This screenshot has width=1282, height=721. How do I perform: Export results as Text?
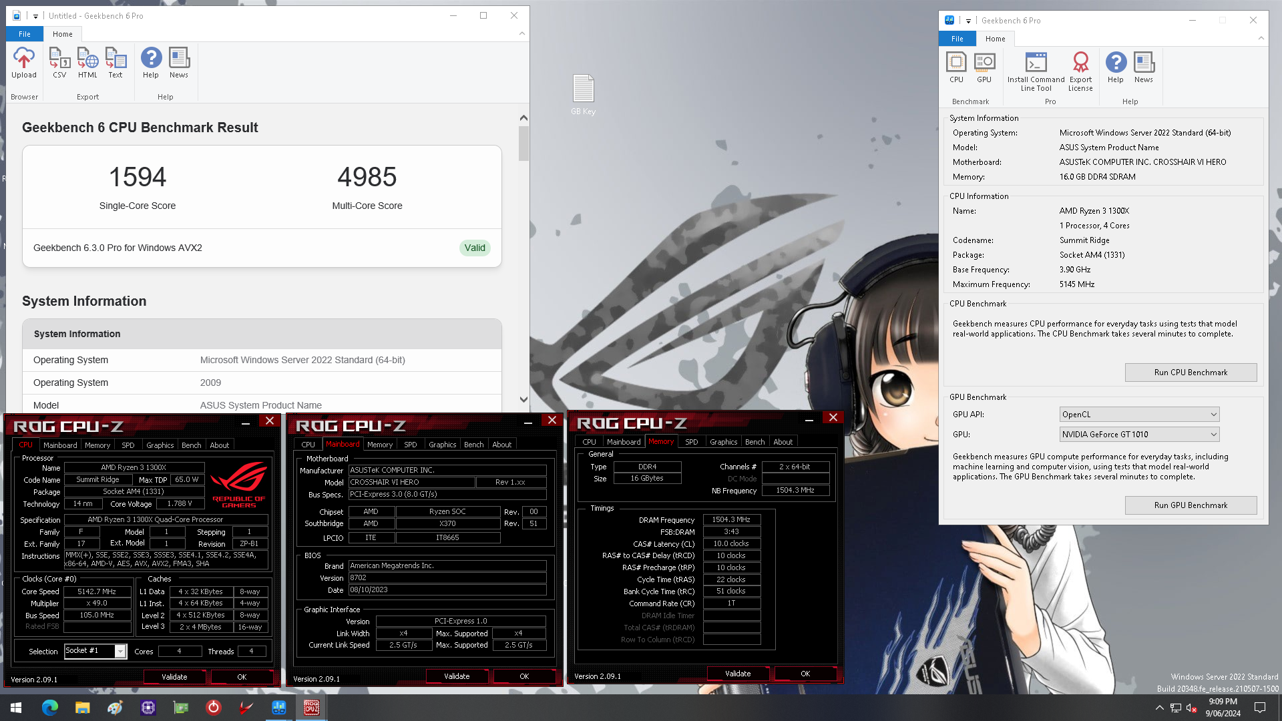point(116,63)
